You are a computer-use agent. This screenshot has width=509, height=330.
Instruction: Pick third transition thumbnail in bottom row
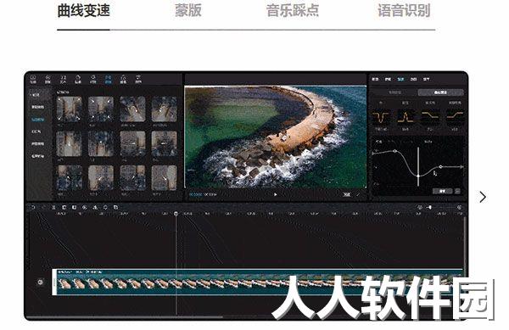tap(133, 178)
